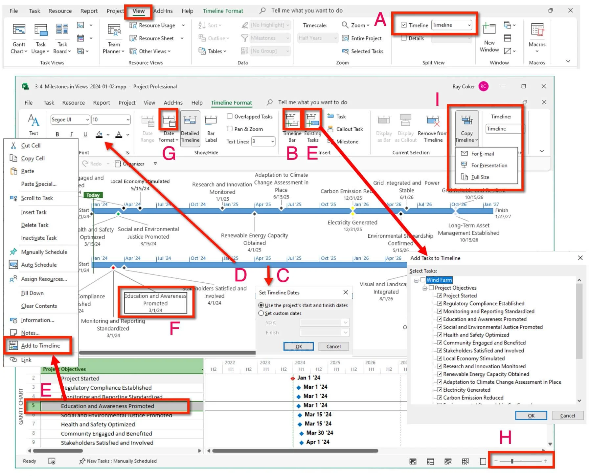Choose For Presentation copy option
This screenshot has height=476, width=590.
489,165
